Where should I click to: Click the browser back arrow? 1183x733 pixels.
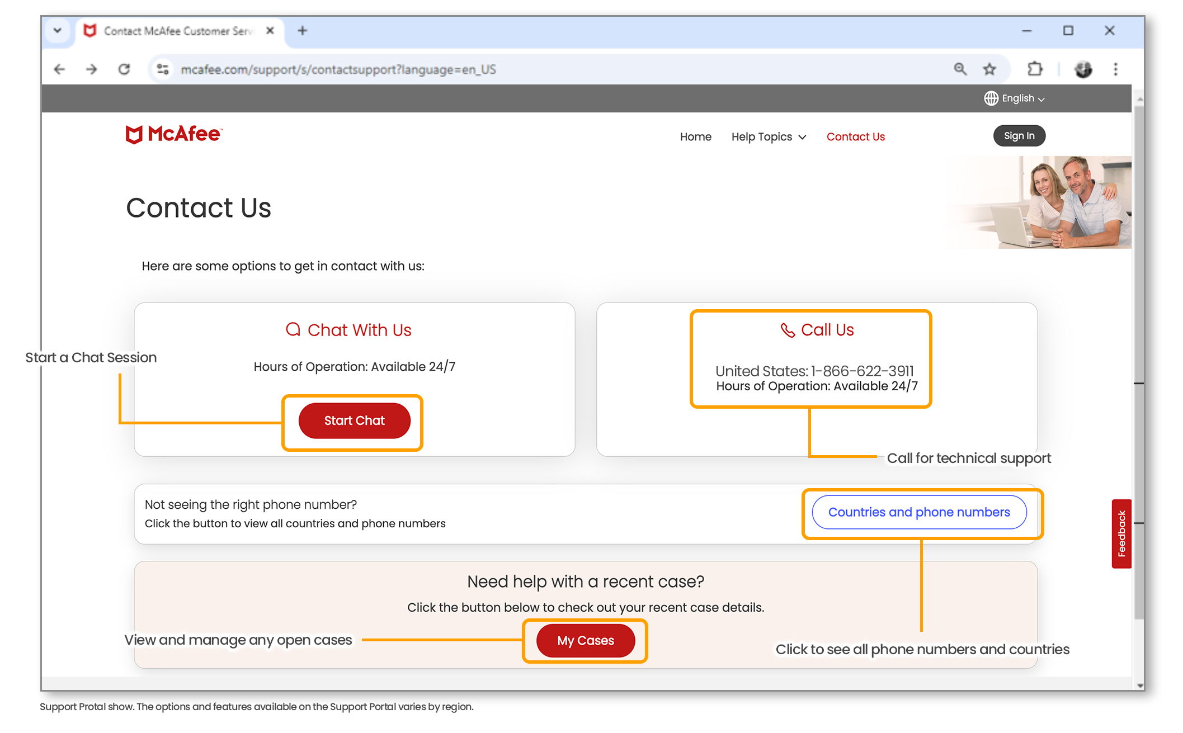tap(59, 69)
